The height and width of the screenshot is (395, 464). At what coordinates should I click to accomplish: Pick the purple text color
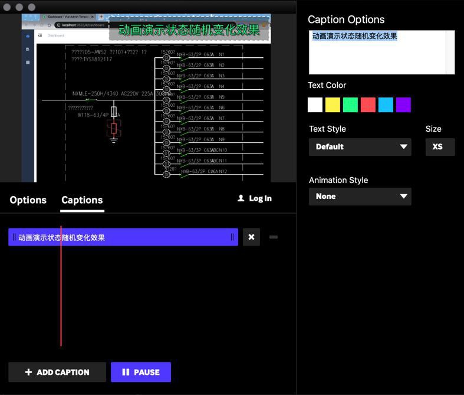(x=403, y=105)
